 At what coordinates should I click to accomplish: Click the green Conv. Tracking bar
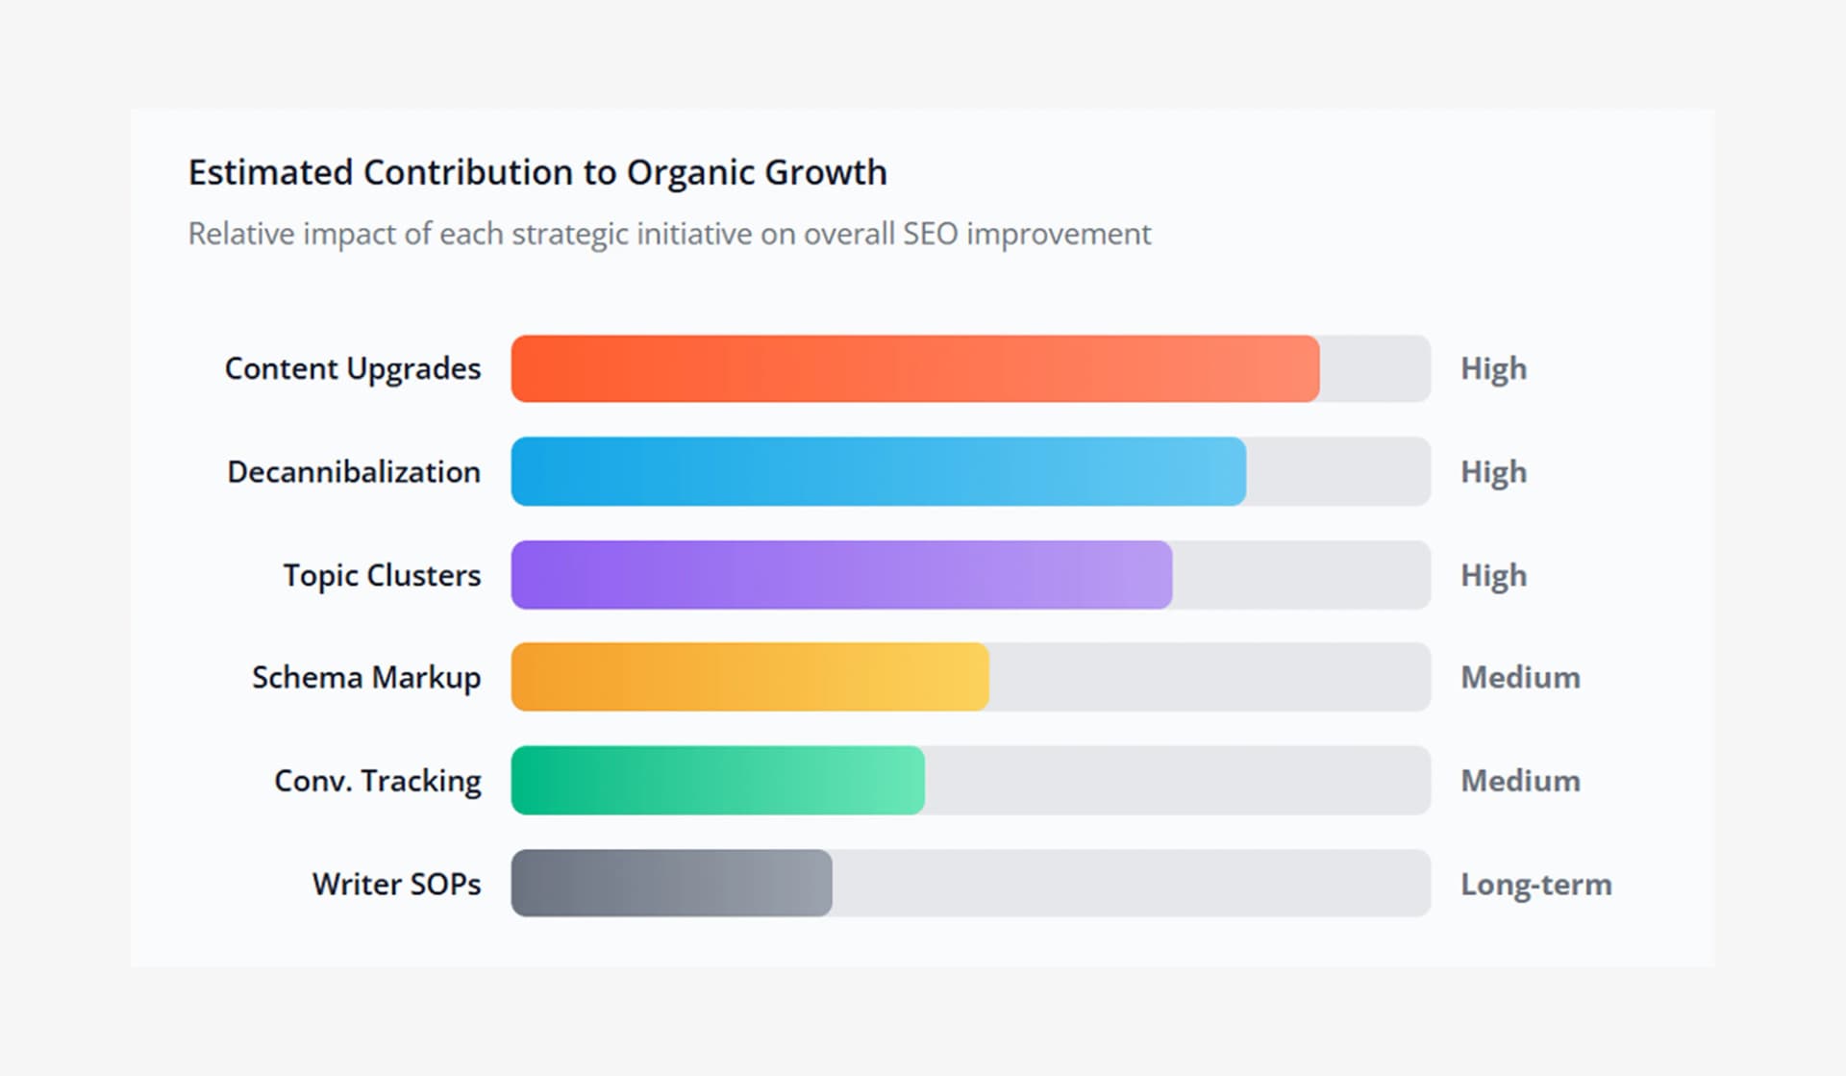[717, 780]
